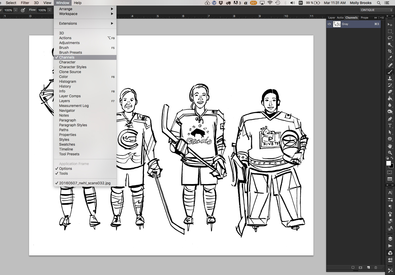Click the delete channel trash icon
This screenshot has width=395, height=275.
coord(376,268)
